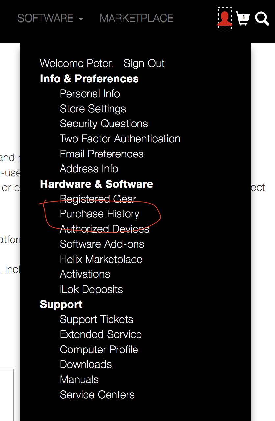The height and width of the screenshot is (421, 275).
Task: Click the red user account icon
Action: point(225,18)
